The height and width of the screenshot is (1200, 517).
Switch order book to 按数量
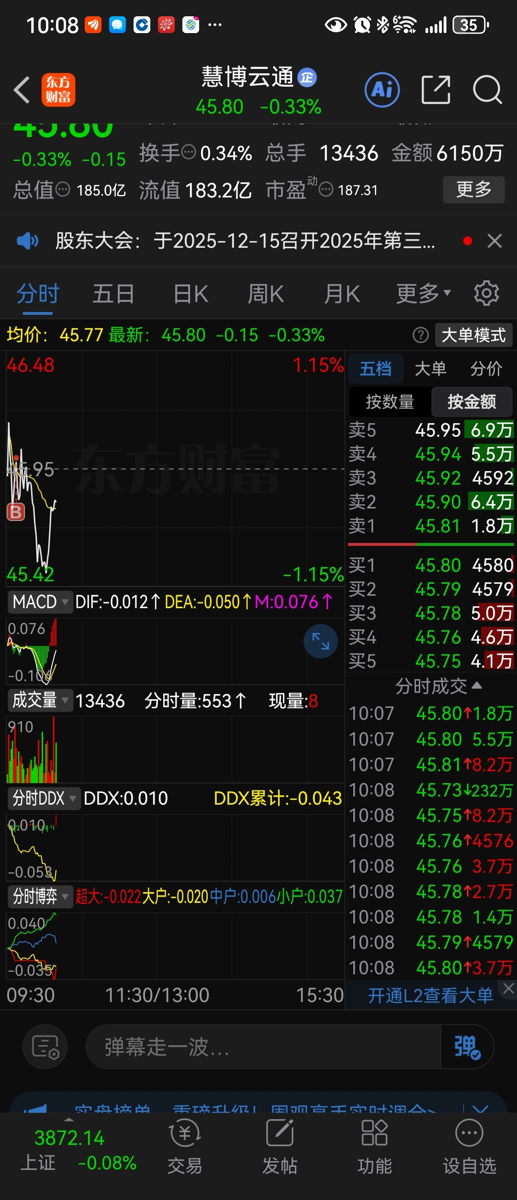pos(390,402)
